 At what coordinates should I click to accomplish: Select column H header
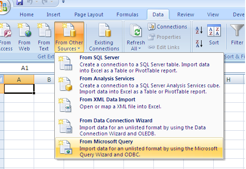pos(228,79)
